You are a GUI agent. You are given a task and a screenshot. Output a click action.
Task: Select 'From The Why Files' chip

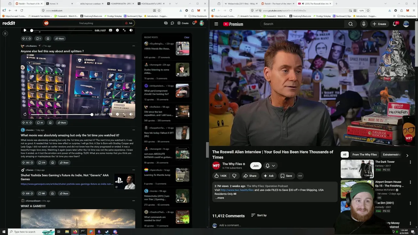pyautogui.click(x=364, y=154)
